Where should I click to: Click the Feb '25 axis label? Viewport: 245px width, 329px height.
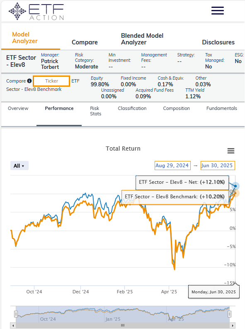[x=125, y=292]
